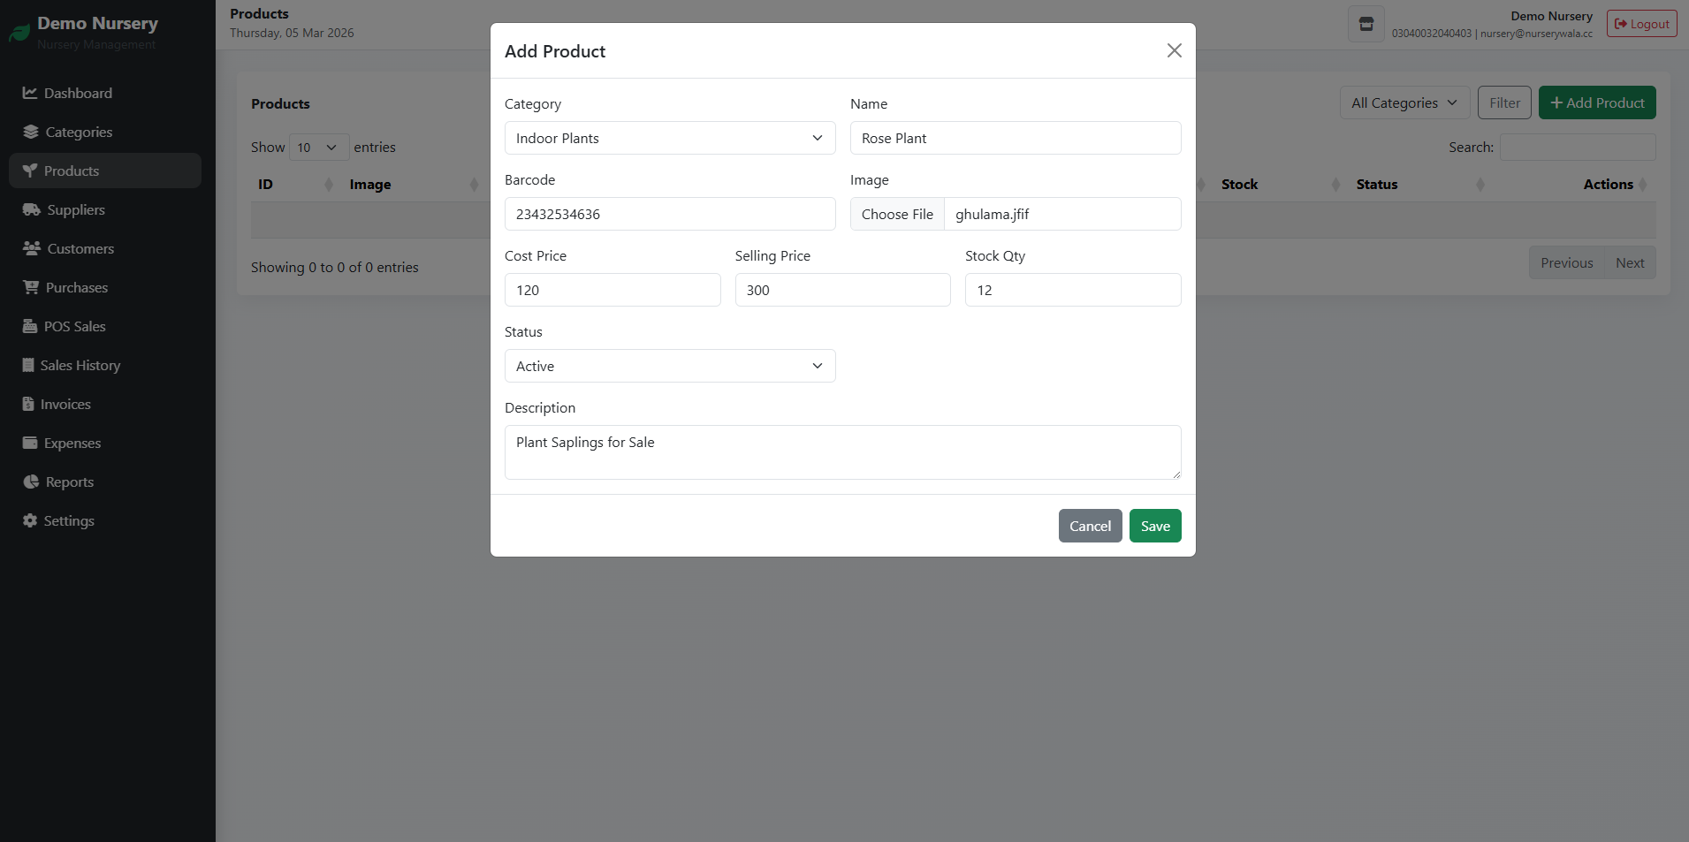Open the Sales History sidebar entry
The width and height of the screenshot is (1689, 842).
80,365
